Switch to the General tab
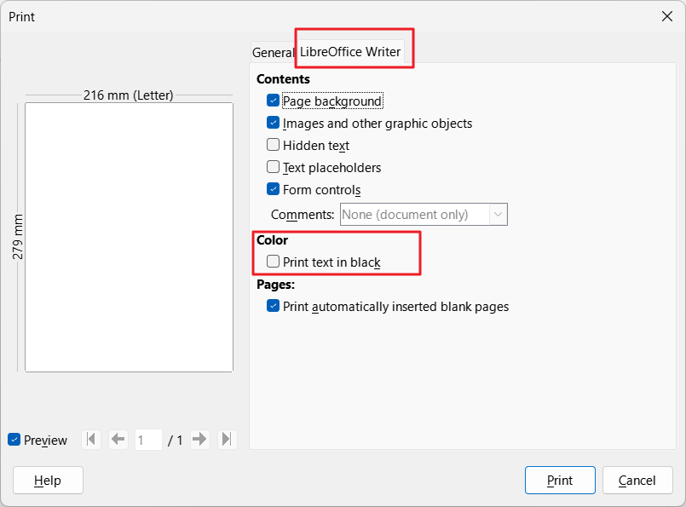The image size is (686, 507). pos(273,53)
